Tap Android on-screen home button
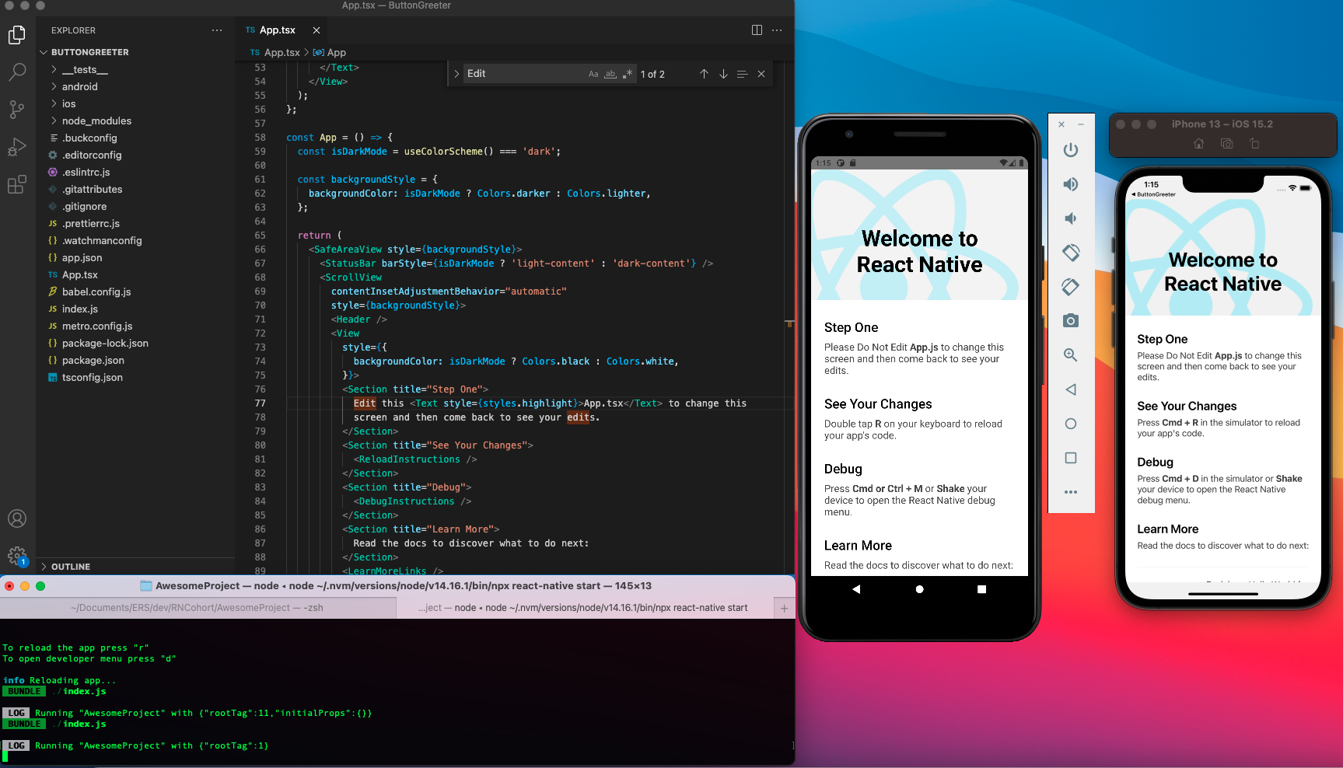 pyautogui.click(x=919, y=589)
